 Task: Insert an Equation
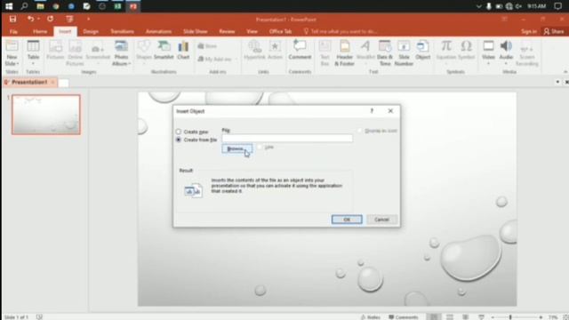point(446,53)
